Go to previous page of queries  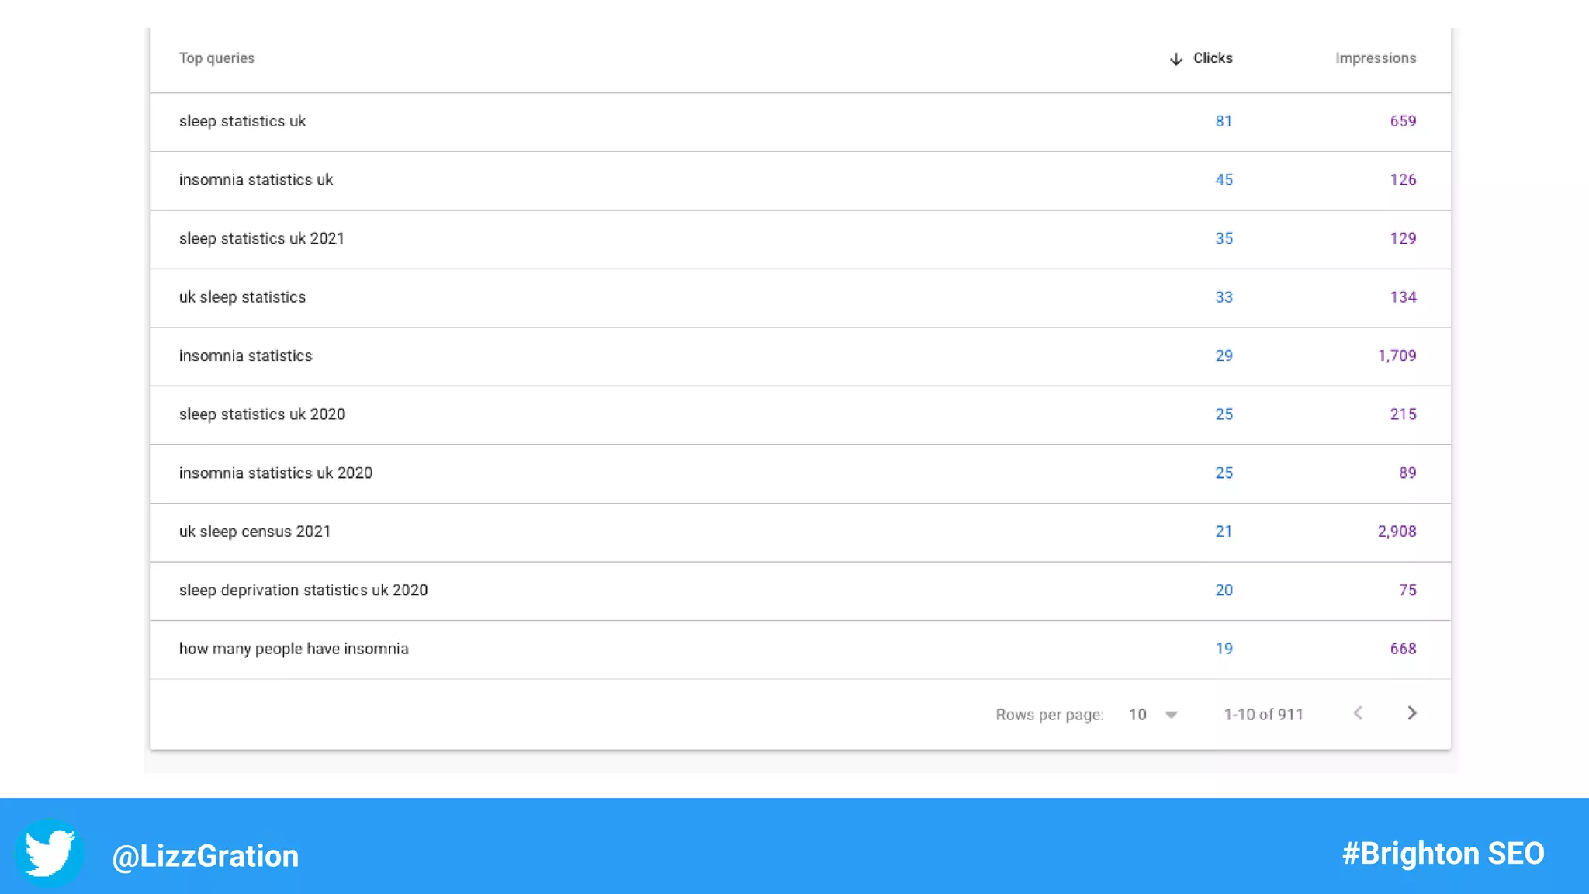(1358, 713)
